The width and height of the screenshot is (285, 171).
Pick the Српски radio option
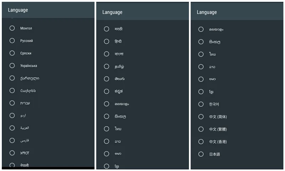tap(12, 53)
